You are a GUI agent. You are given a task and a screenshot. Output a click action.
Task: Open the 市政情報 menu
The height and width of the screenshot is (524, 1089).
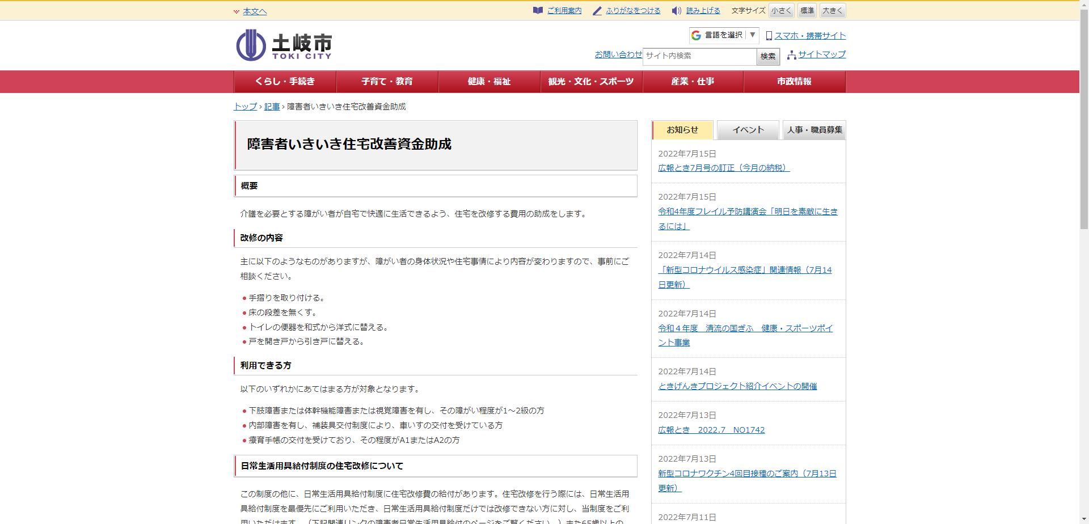pos(794,82)
